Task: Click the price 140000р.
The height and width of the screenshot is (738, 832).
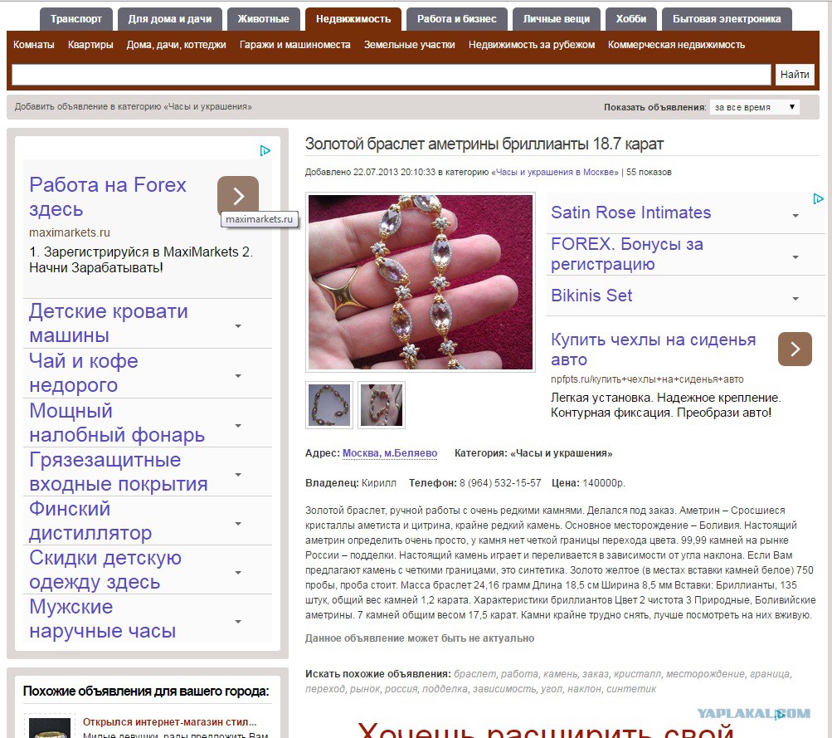Action: coord(604,483)
